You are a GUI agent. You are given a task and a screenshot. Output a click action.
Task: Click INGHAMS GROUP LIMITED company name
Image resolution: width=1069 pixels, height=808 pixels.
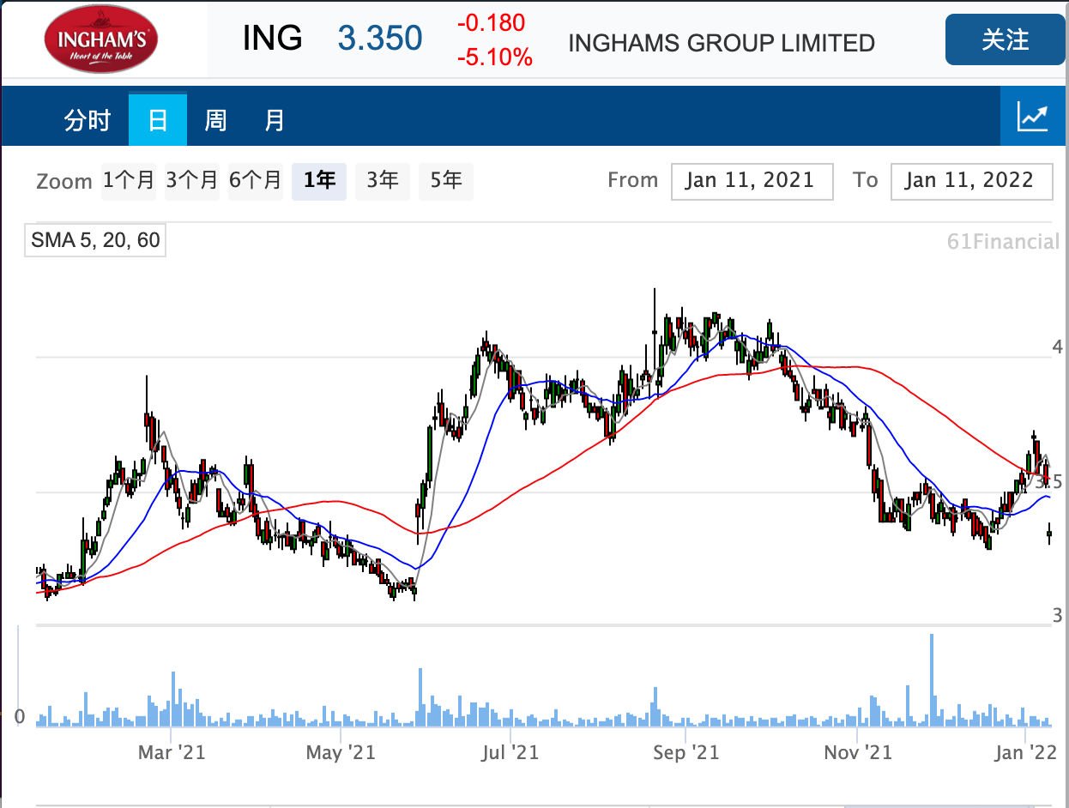tap(722, 43)
